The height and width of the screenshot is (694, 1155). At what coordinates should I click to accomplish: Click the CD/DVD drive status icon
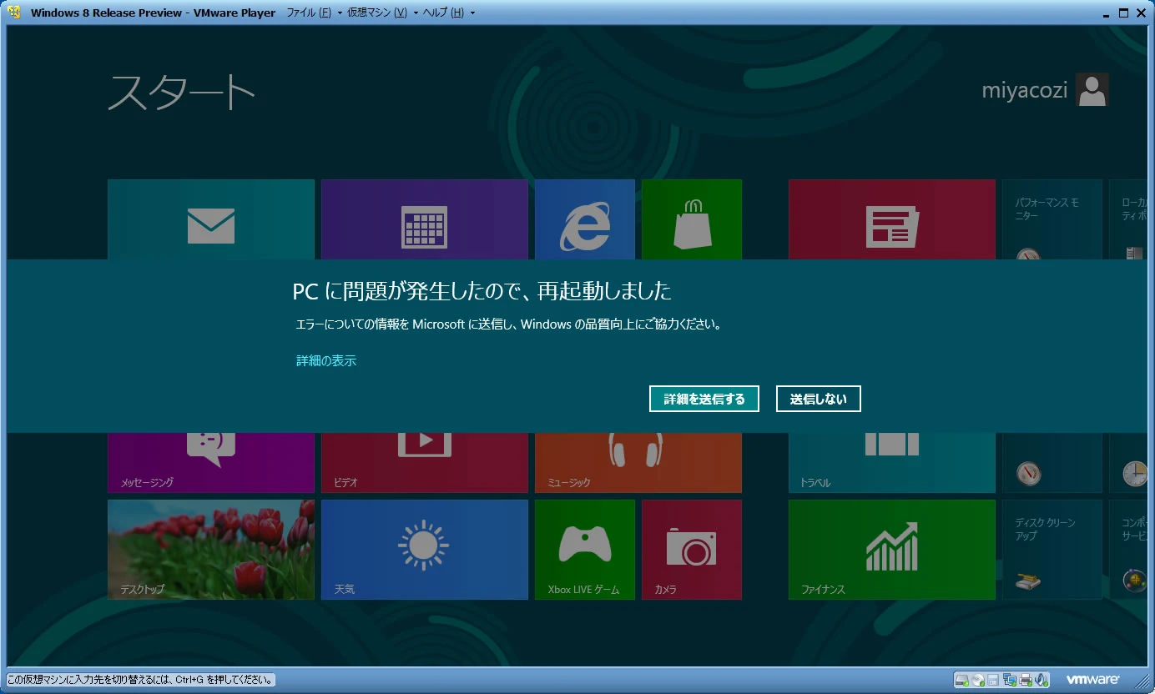tap(978, 680)
